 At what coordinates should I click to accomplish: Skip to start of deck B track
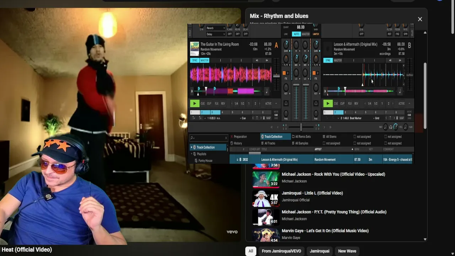(x=325, y=91)
